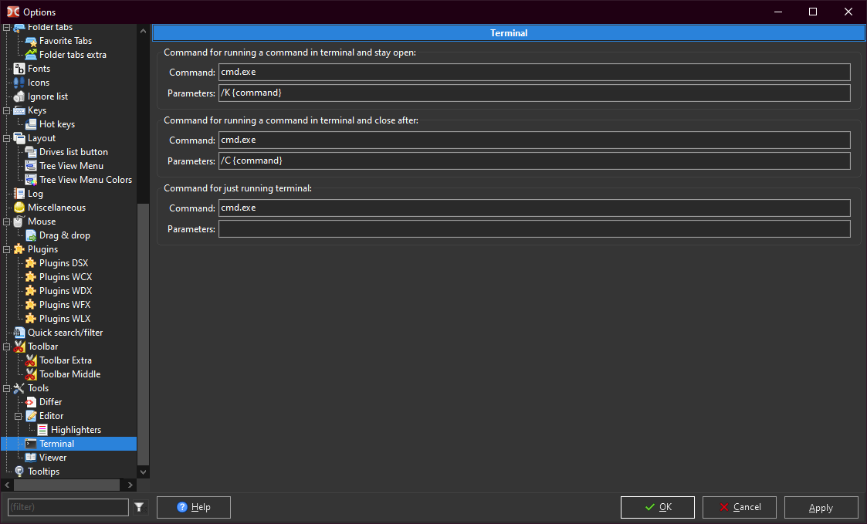Click the Miscellaneous yellow icon
This screenshot has width=867, height=524.
click(19, 208)
